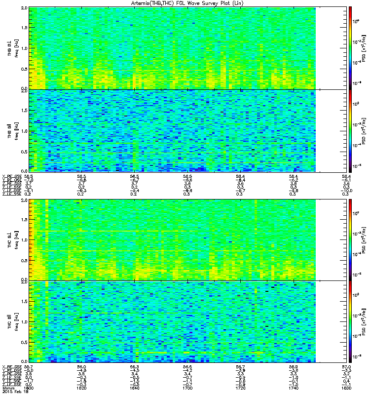Viewport: 370px width, 395px height.
Task: Click the THC B-parallel freq axis label
Action: click(x=13, y=322)
